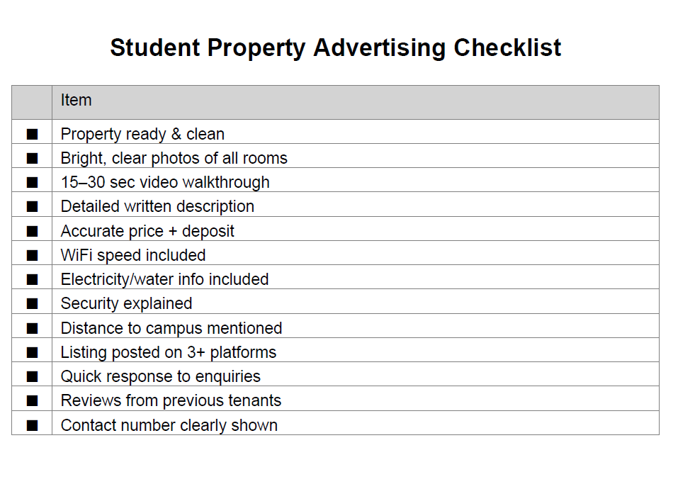Viewport: 695px width, 489px height.
Task: Check the Accurate price + deposit box
Action: (32, 231)
